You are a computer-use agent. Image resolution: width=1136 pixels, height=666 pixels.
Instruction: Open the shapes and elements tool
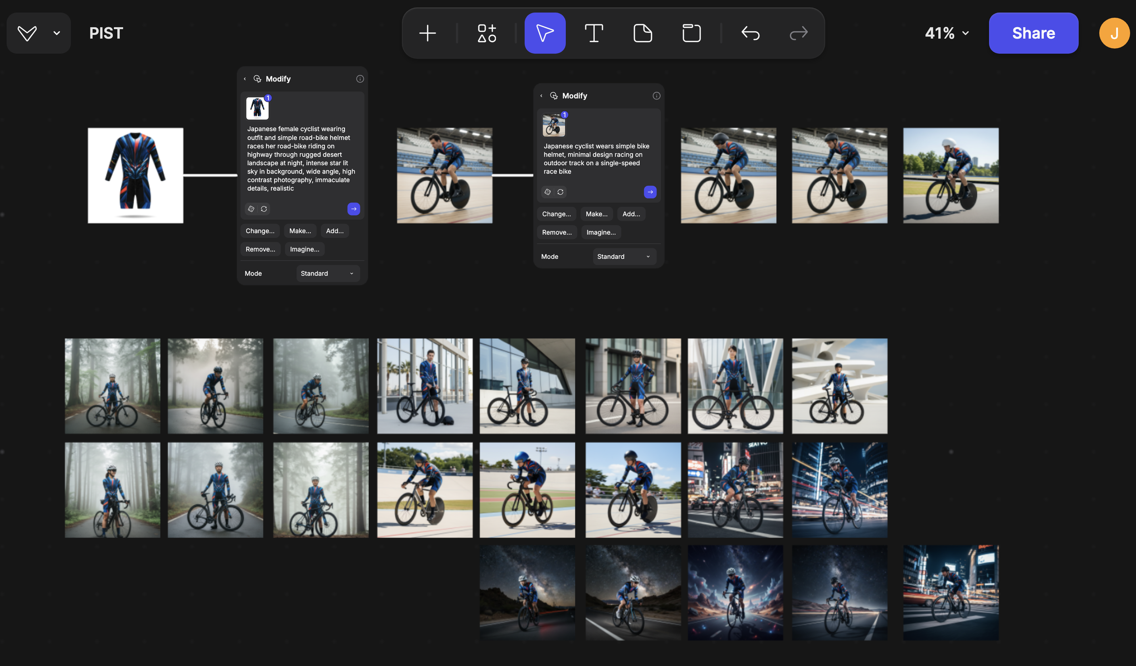pyautogui.click(x=487, y=33)
